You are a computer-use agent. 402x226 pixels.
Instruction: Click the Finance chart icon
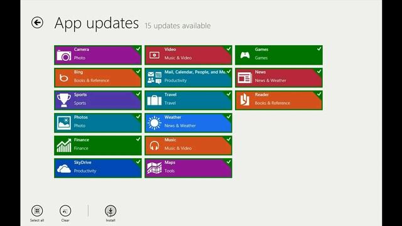(64, 146)
